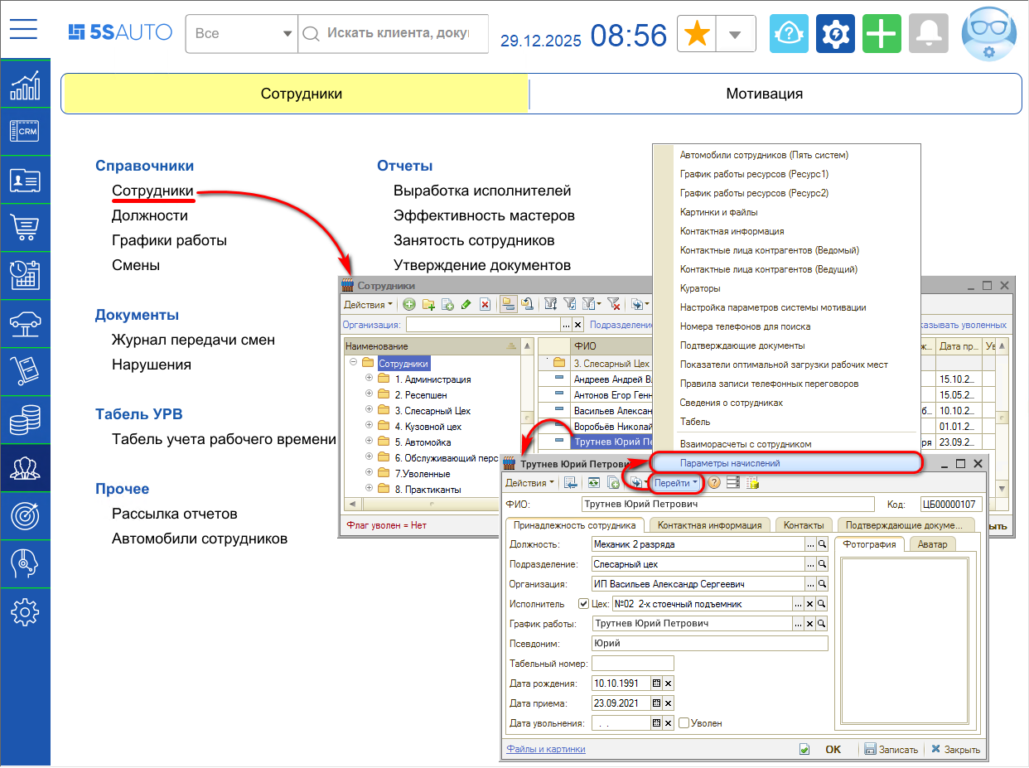
Task: Check the Уволен checkbox
Action: (x=684, y=723)
